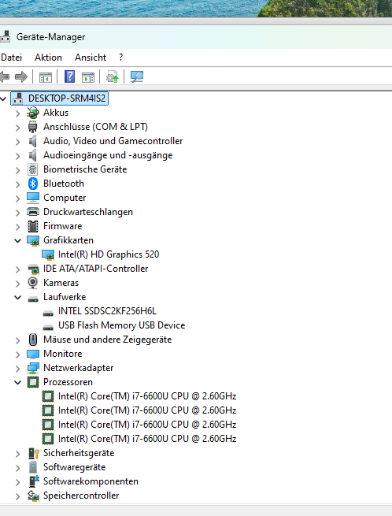Select the Biometrische Geräte label
The height and width of the screenshot is (516, 392).
tap(85, 169)
